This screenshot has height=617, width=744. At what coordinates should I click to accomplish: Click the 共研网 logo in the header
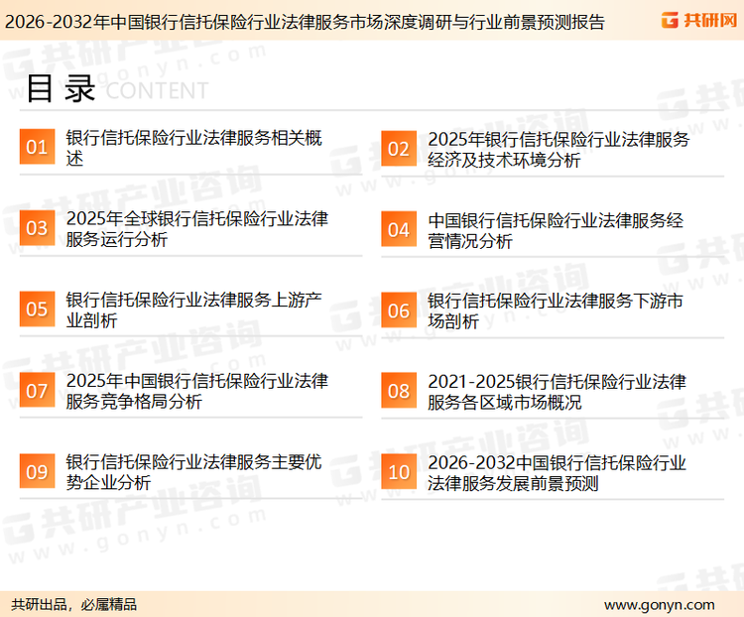pyautogui.click(x=699, y=20)
